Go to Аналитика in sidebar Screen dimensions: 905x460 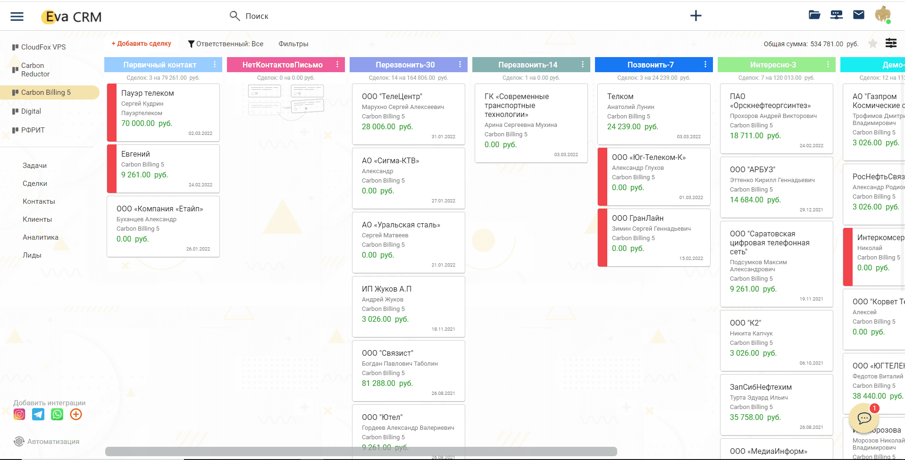click(x=41, y=237)
